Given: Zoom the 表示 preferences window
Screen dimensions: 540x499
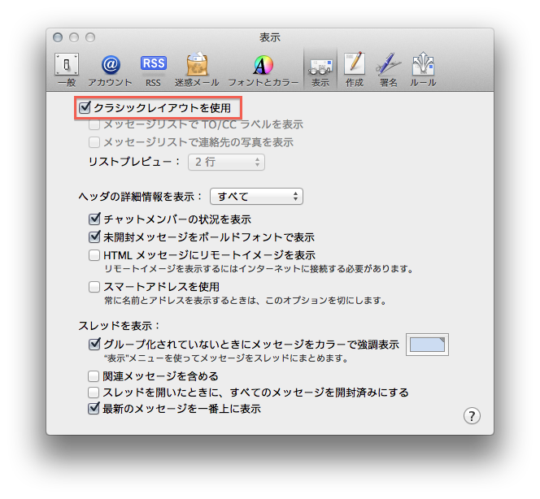Looking at the screenshot, I should click(x=90, y=37).
